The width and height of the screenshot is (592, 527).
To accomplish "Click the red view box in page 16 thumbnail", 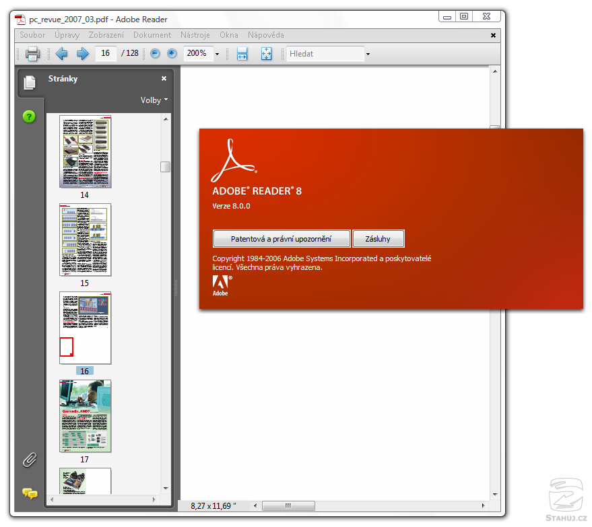I will (67, 347).
